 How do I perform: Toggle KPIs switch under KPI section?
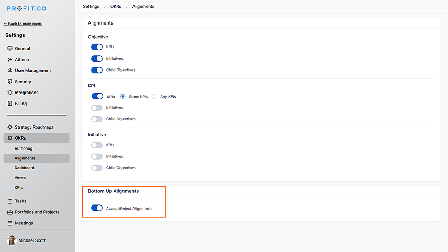(97, 96)
